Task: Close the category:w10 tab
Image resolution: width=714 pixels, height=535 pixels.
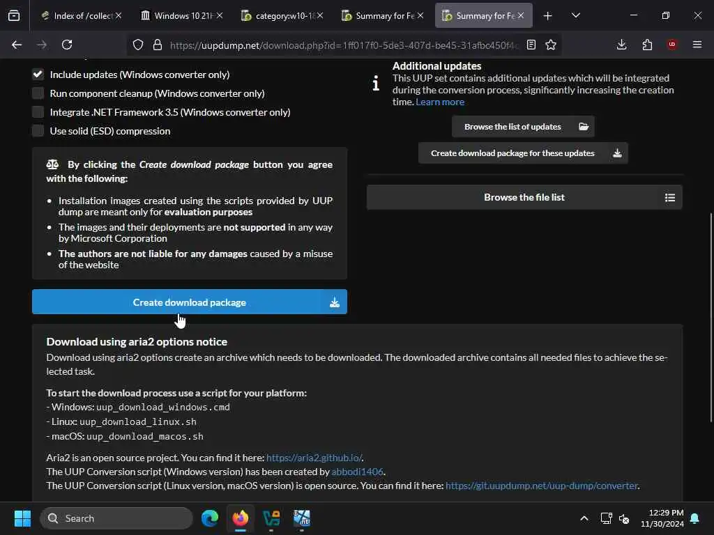Action: 320,15
